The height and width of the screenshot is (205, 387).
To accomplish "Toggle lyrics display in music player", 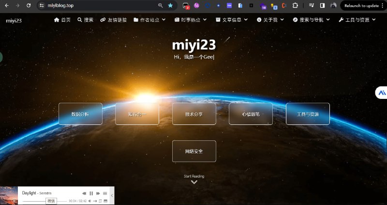I will click(105, 201).
